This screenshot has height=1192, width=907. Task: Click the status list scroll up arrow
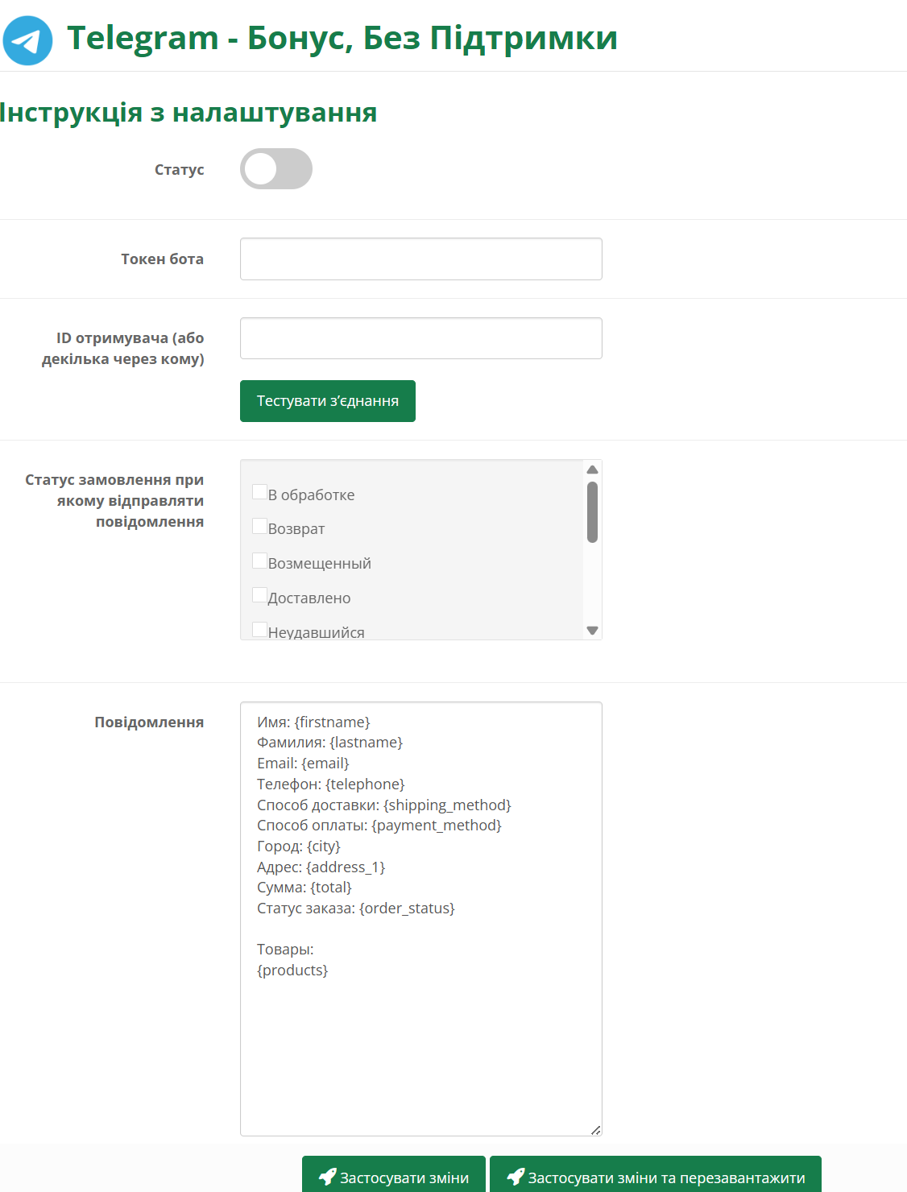593,470
